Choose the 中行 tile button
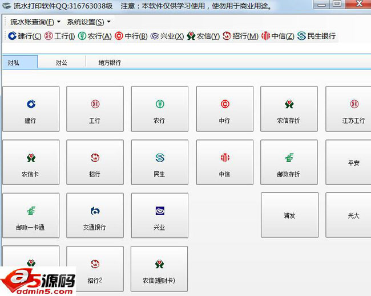This screenshot has height=296, width=371. (x=225, y=109)
